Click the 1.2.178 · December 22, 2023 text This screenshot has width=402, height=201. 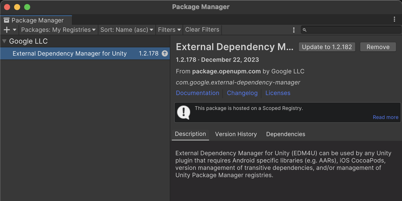coord(217,60)
